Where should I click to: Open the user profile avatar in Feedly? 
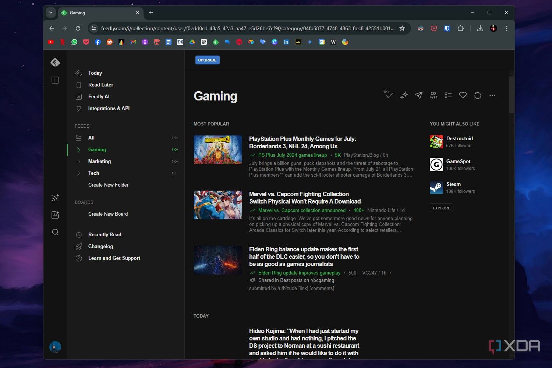coord(55,347)
